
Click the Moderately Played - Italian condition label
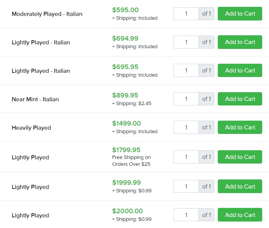47,14
